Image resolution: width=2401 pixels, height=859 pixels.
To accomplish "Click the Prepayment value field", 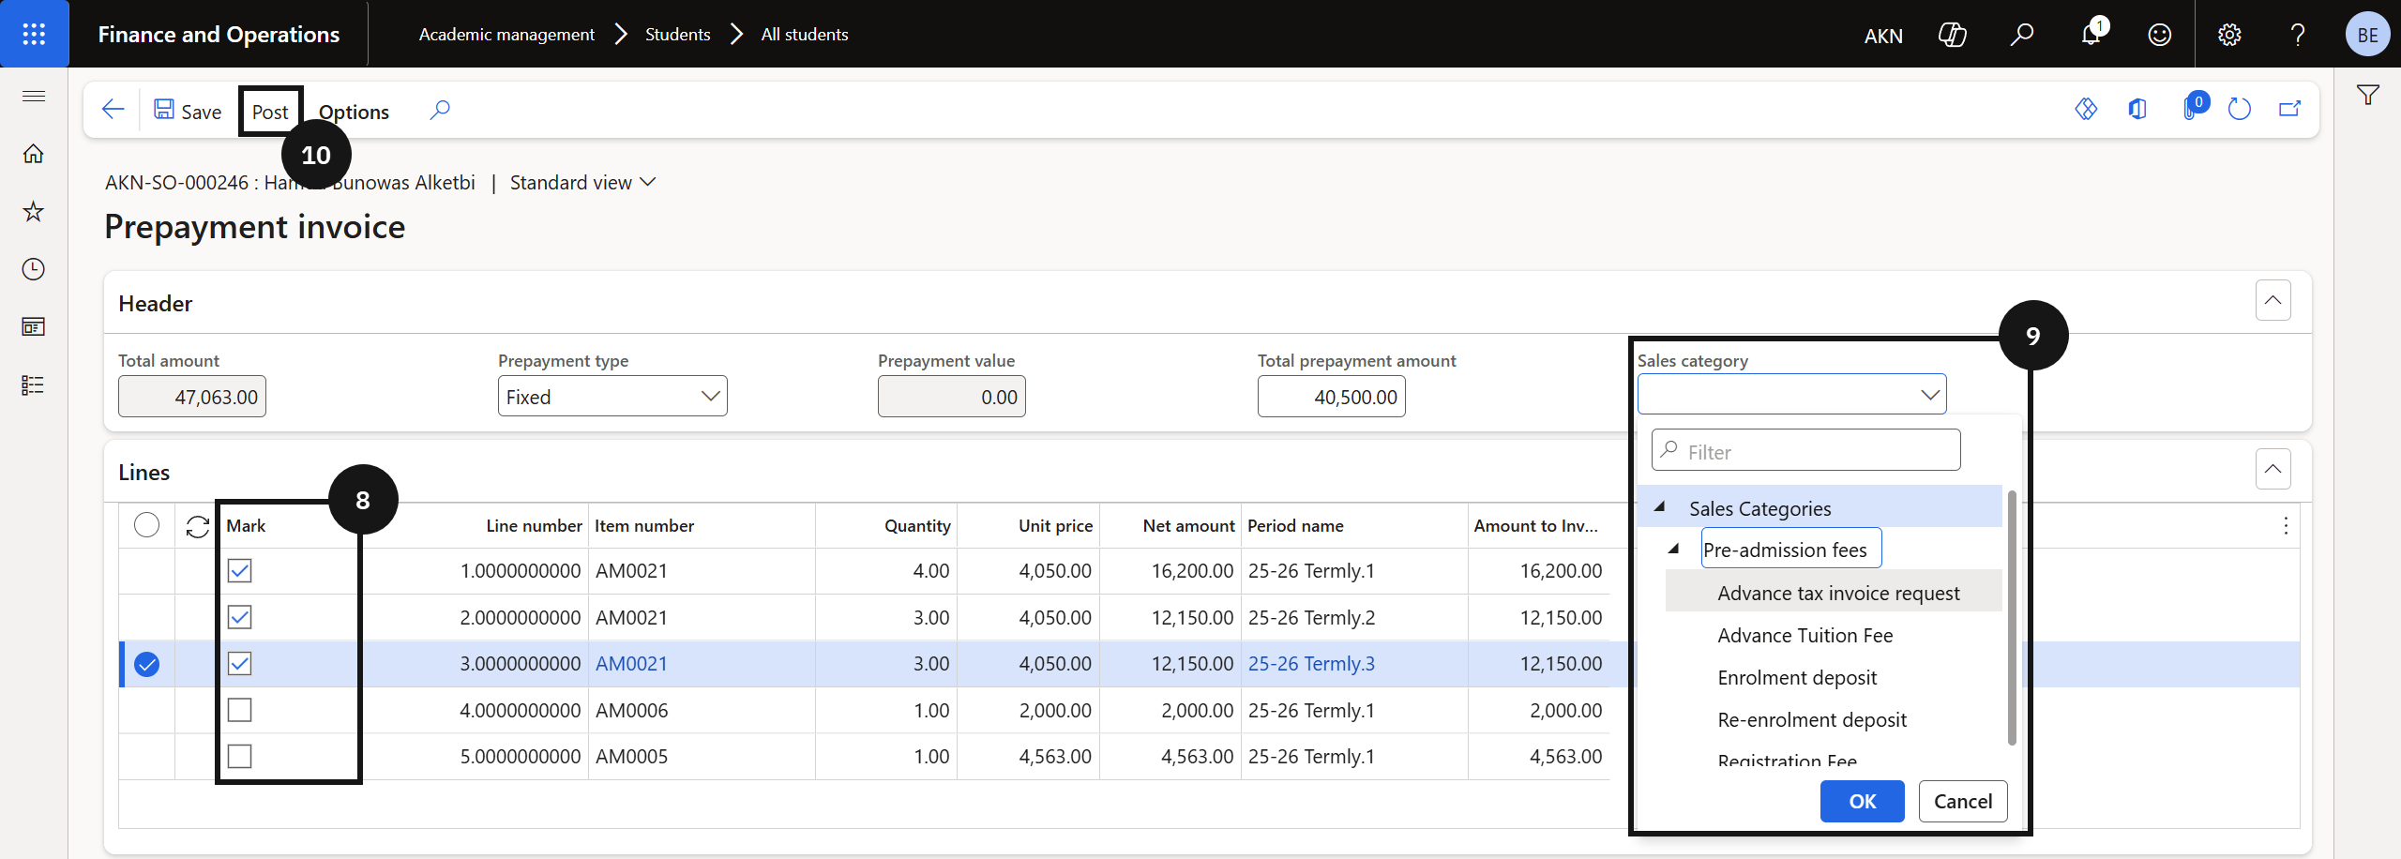I will tap(951, 397).
